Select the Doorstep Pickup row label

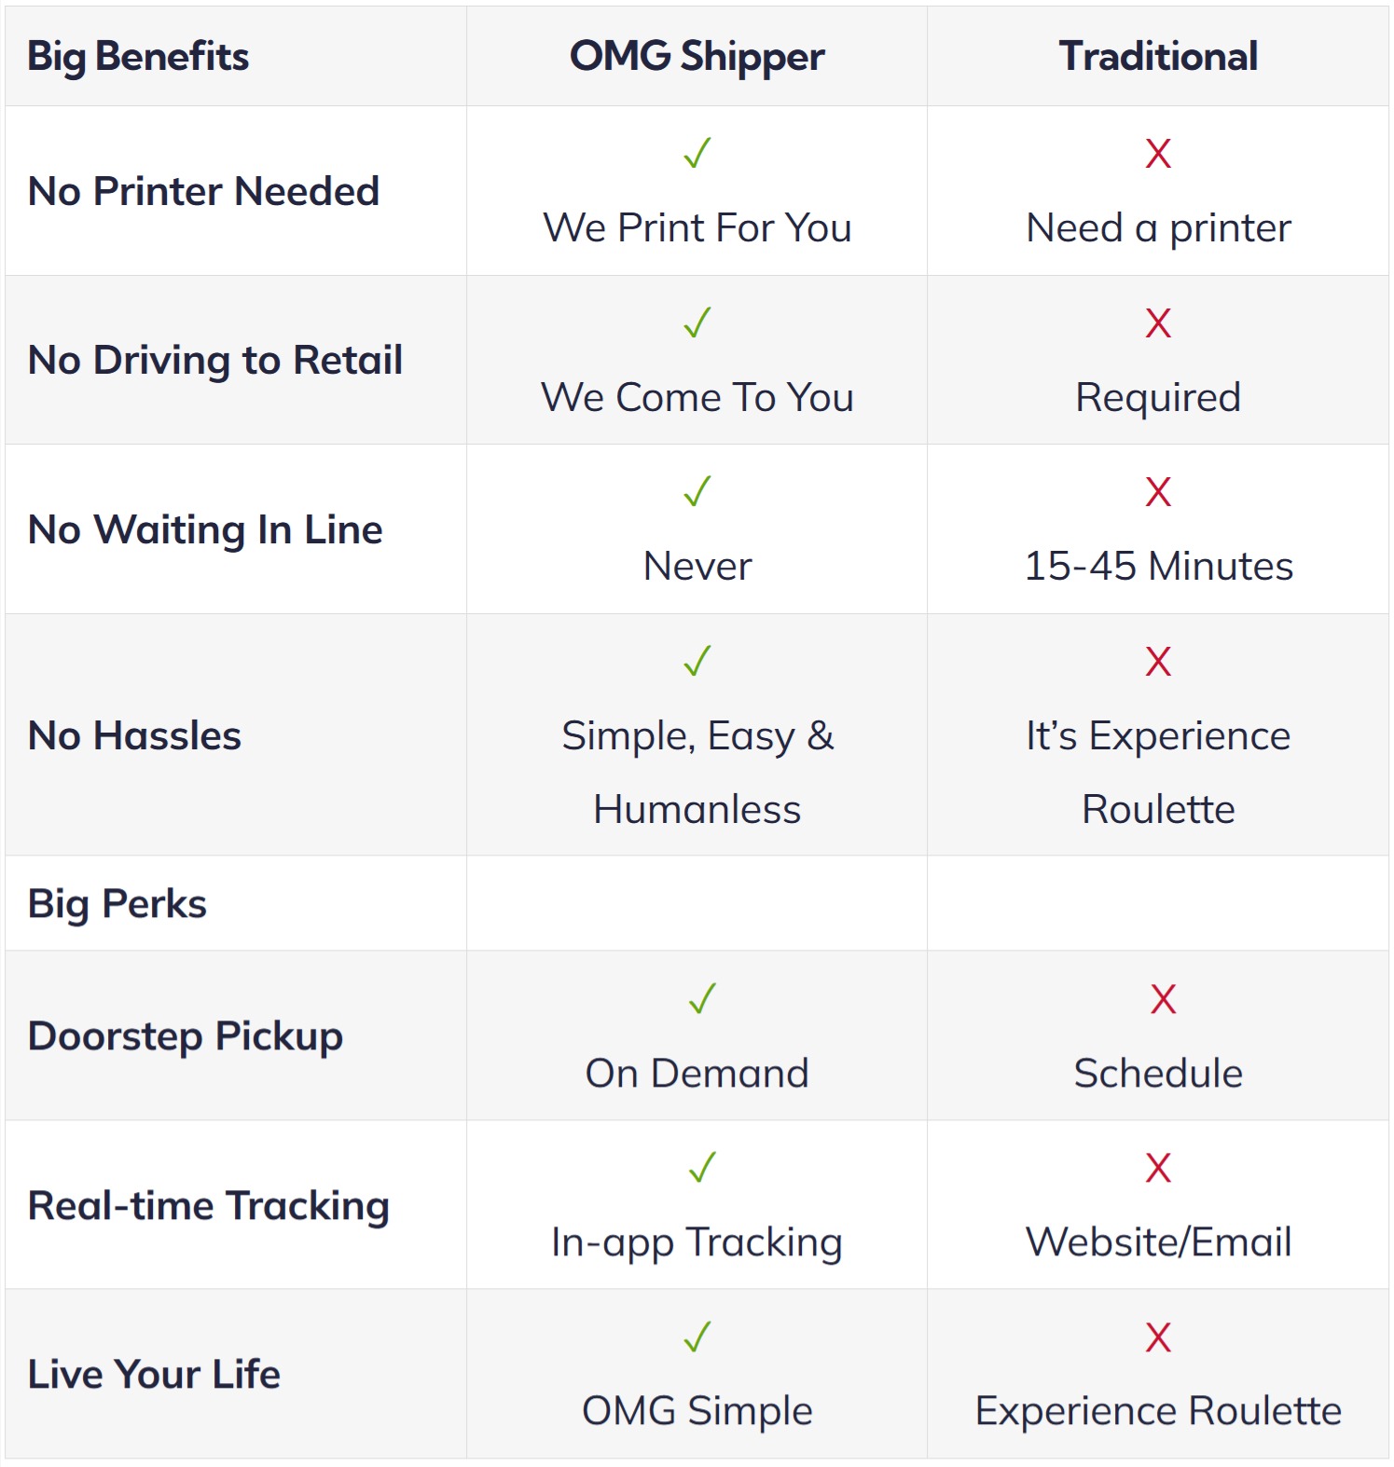point(186,1036)
